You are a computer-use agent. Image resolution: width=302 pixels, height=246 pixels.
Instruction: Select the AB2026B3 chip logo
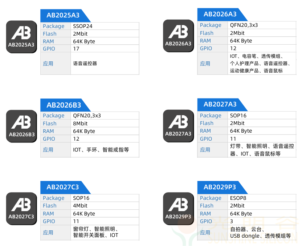tap(21, 126)
